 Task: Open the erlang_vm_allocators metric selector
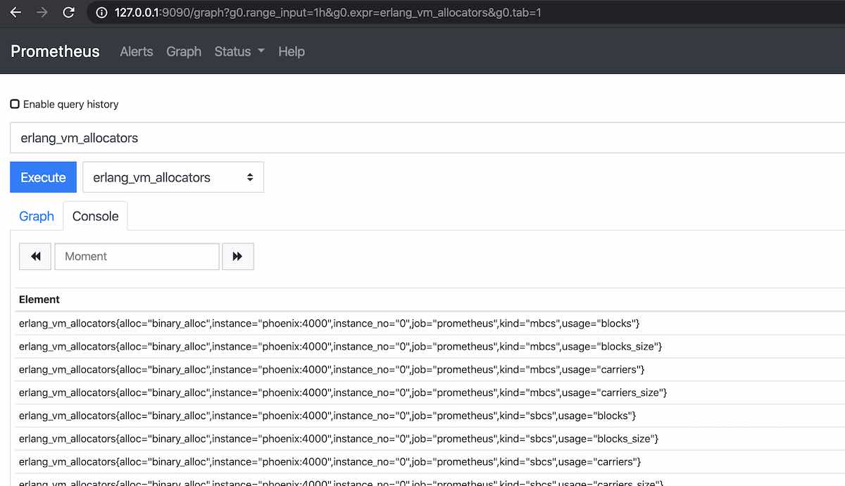(x=173, y=177)
